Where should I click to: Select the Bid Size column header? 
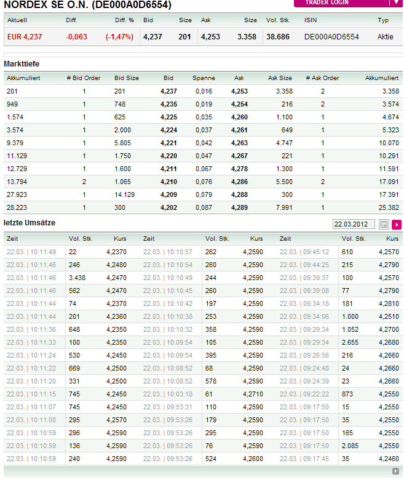coord(127,78)
